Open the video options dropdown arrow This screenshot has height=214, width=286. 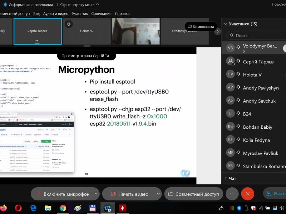(158, 194)
